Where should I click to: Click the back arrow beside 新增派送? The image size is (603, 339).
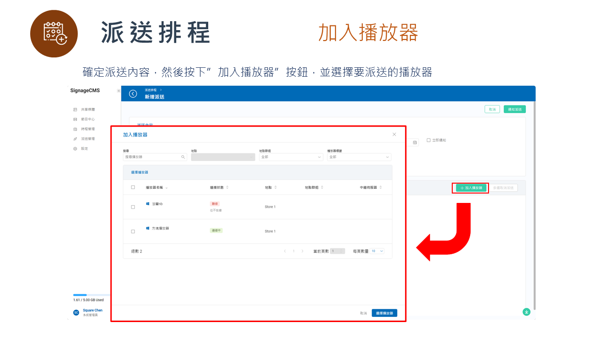click(132, 94)
